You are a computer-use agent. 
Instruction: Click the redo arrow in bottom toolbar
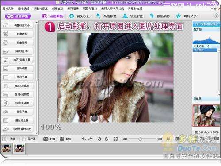(91, 139)
